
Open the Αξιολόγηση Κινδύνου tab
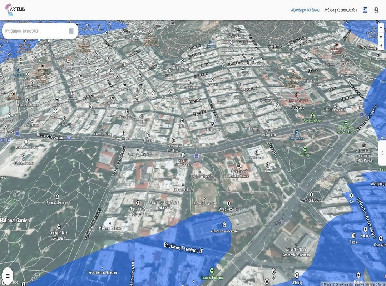click(x=305, y=10)
